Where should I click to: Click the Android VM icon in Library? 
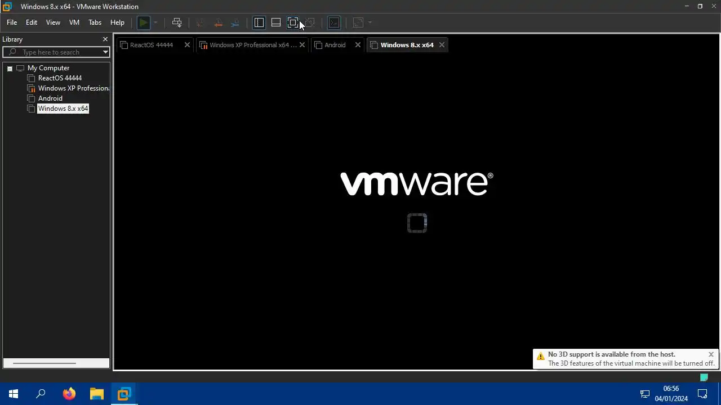tap(32, 98)
